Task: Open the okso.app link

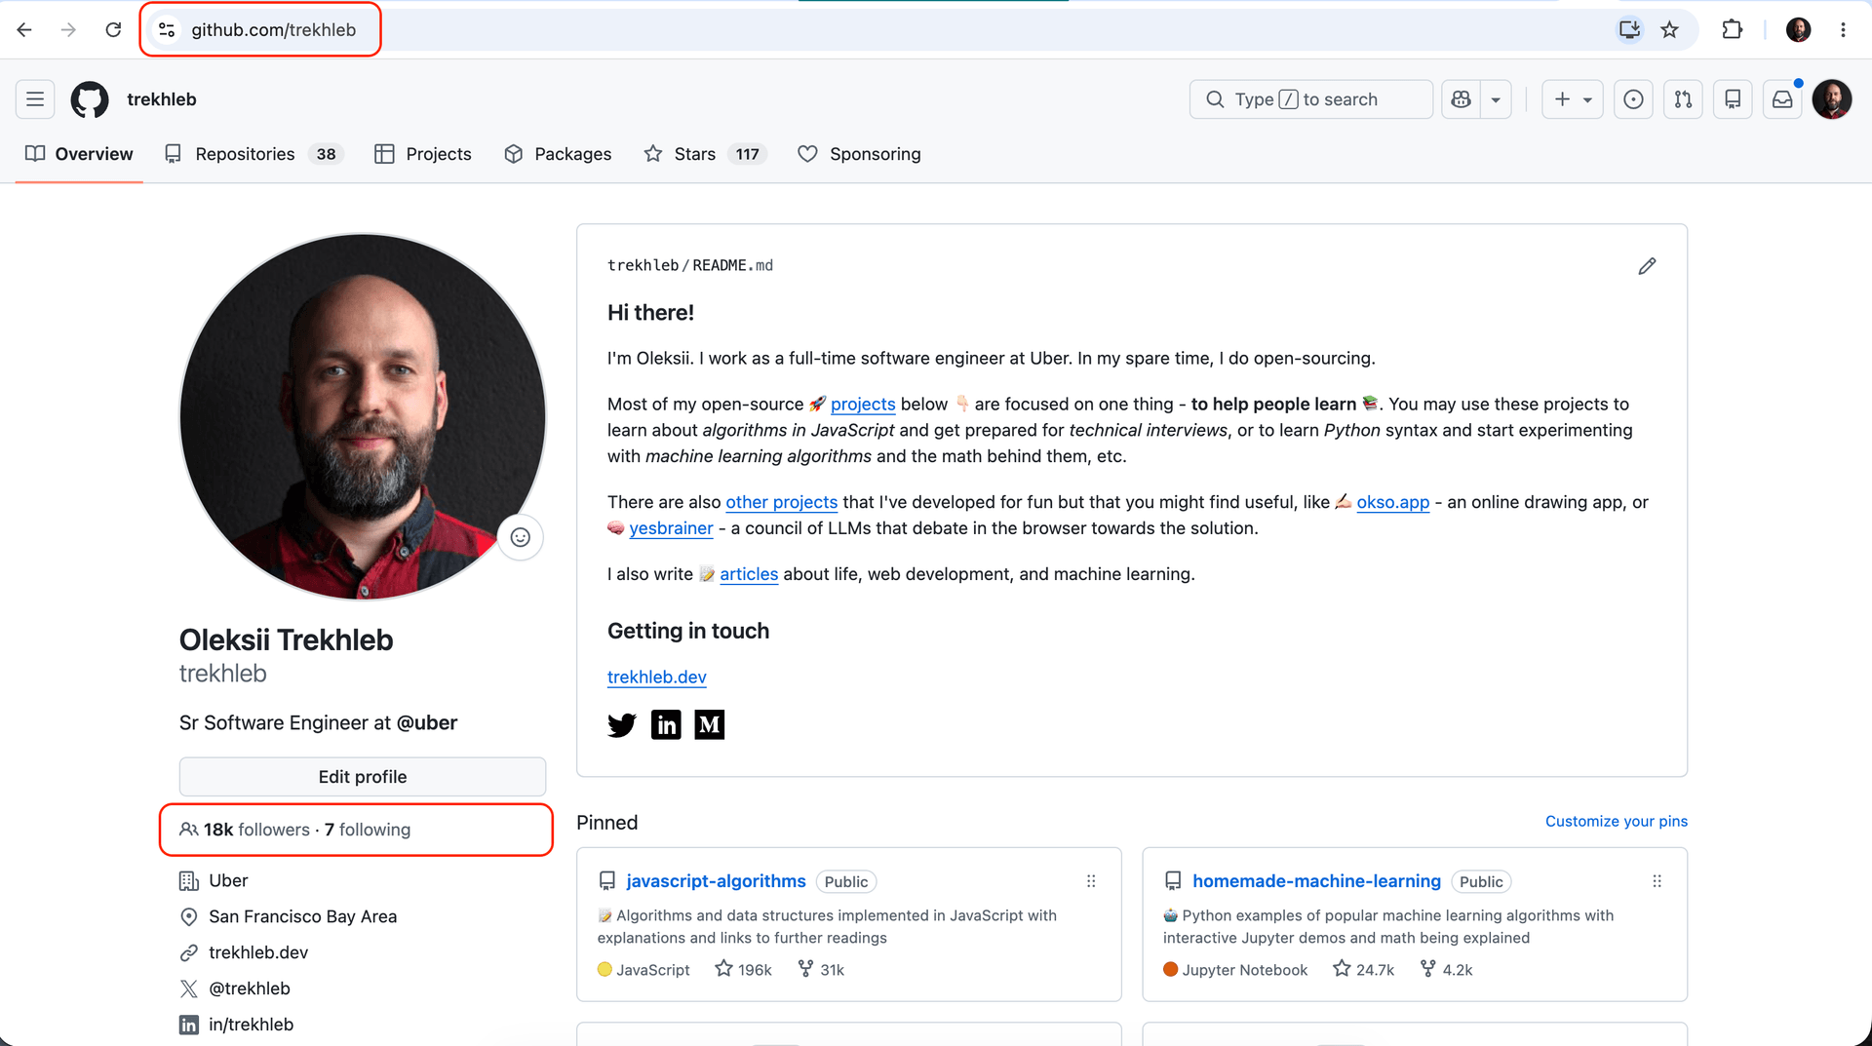Action: [1392, 502]
